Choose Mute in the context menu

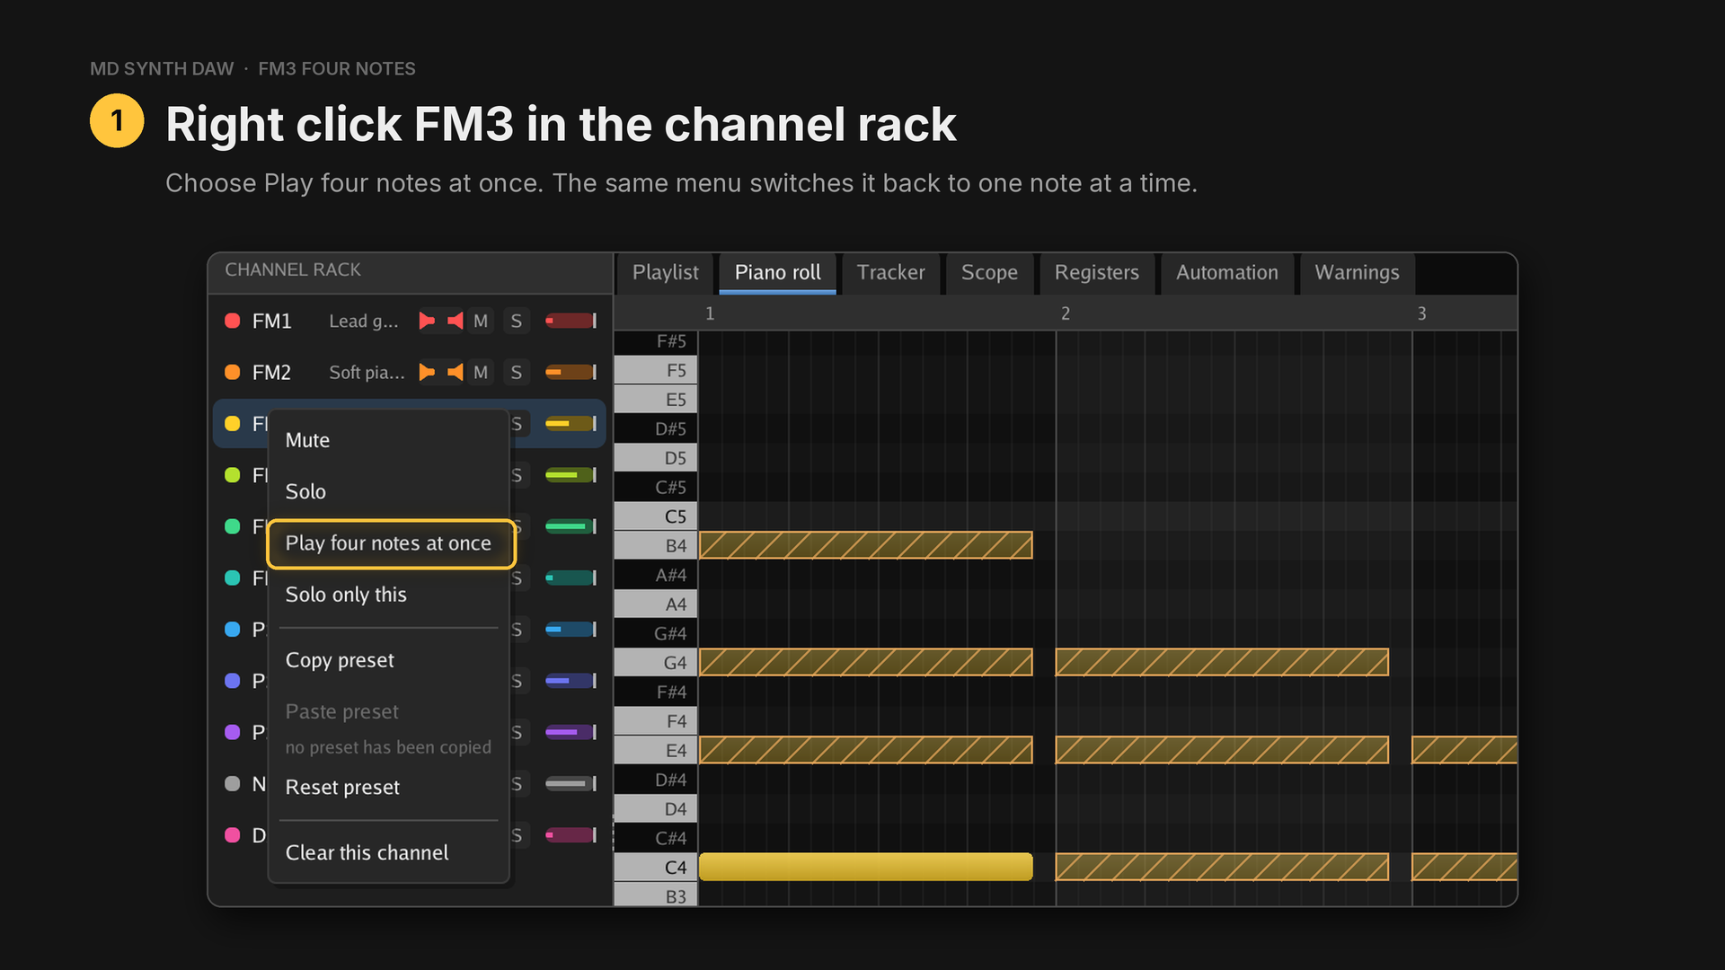[389, 440]
